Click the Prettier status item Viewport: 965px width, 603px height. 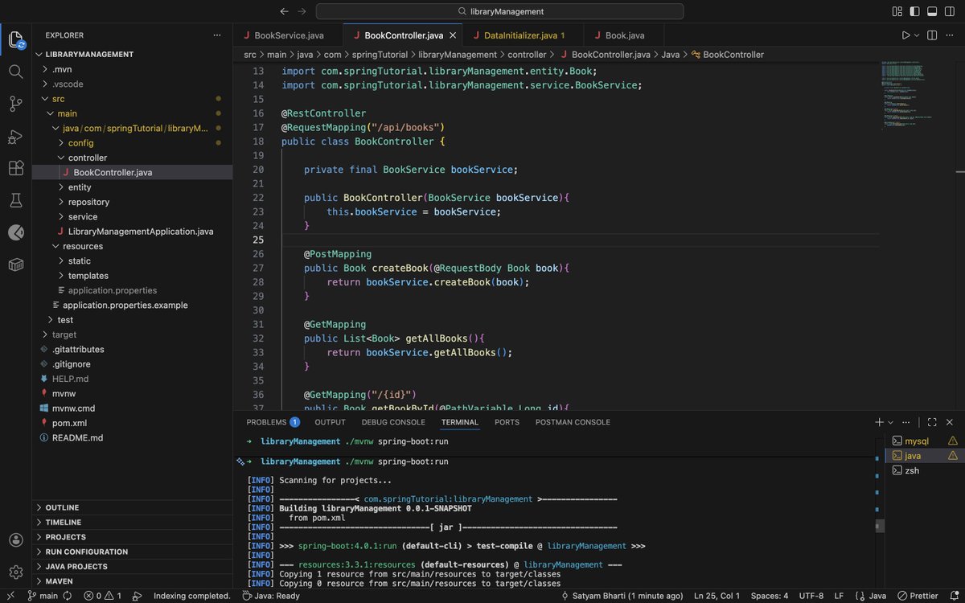918,596
